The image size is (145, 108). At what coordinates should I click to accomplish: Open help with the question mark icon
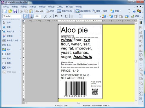pyautogui.click(x=134, y=11)
